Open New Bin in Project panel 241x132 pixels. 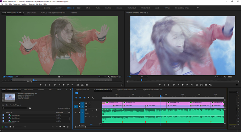60,127
